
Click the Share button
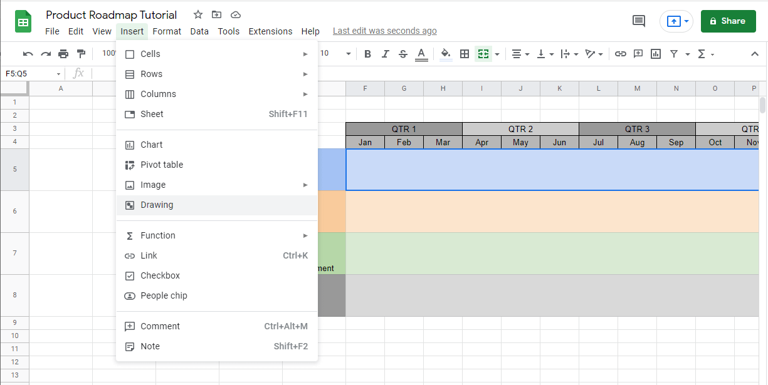[728, 21]
